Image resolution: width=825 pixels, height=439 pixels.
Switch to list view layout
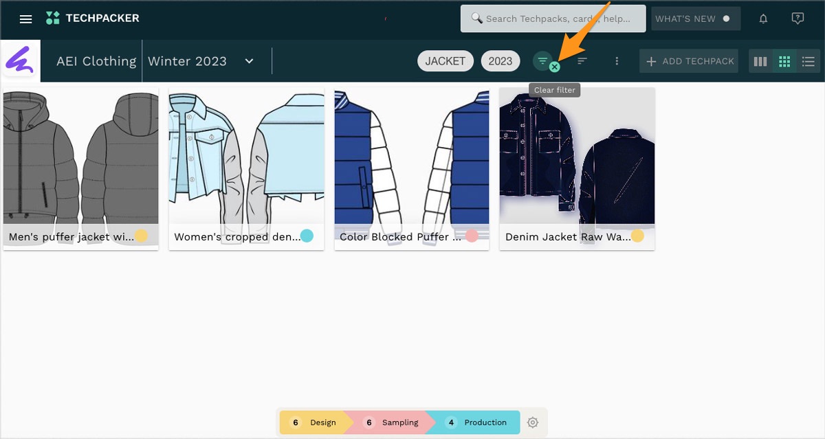(x=808, y=62)
